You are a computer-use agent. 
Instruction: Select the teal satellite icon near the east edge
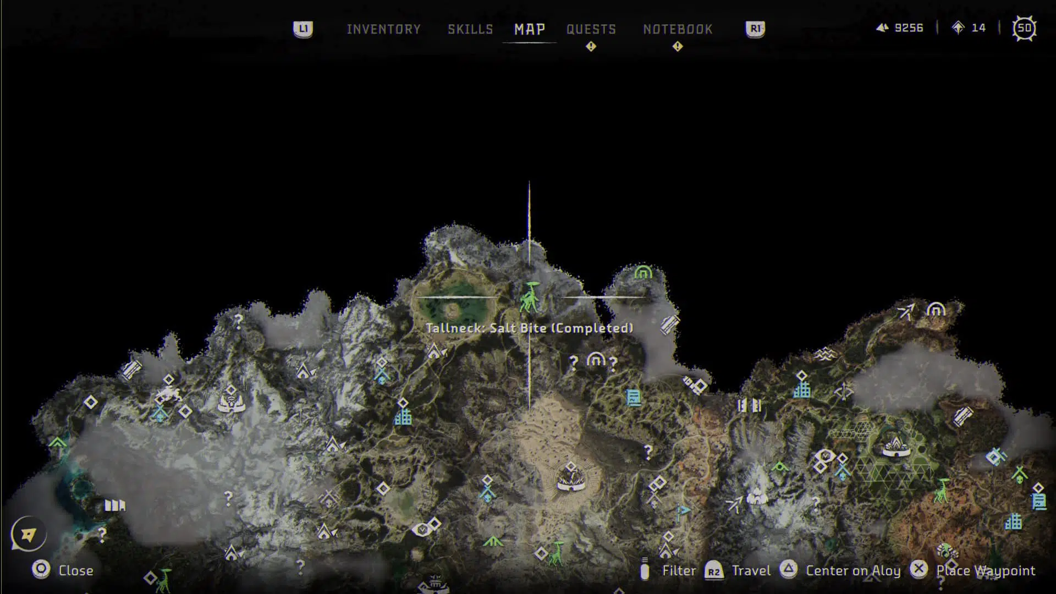996,457
